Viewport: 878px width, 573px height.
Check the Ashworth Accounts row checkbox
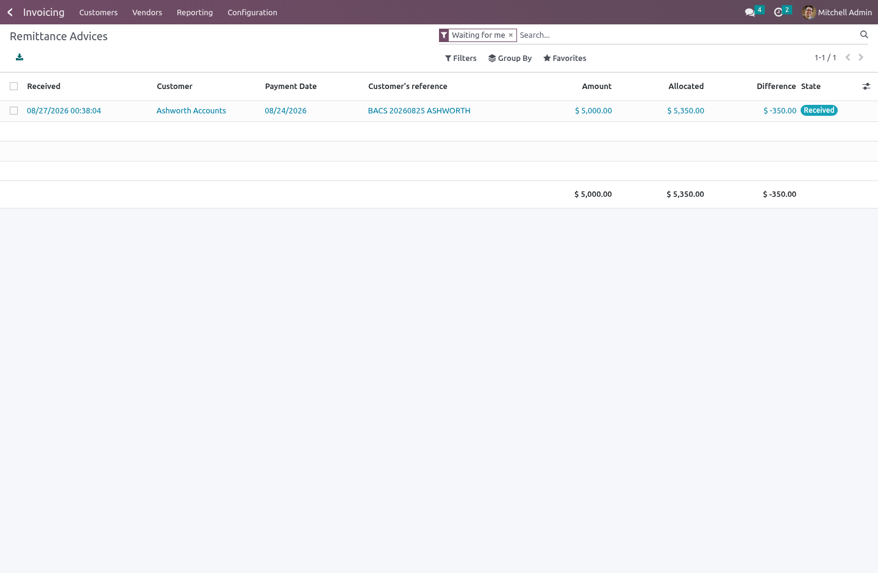tap(13, 111)
